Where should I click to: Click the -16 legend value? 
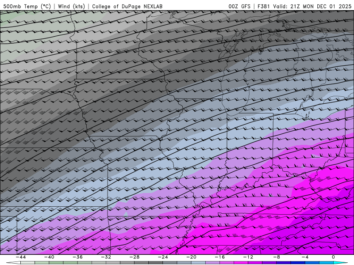click(x=220, y=257)
